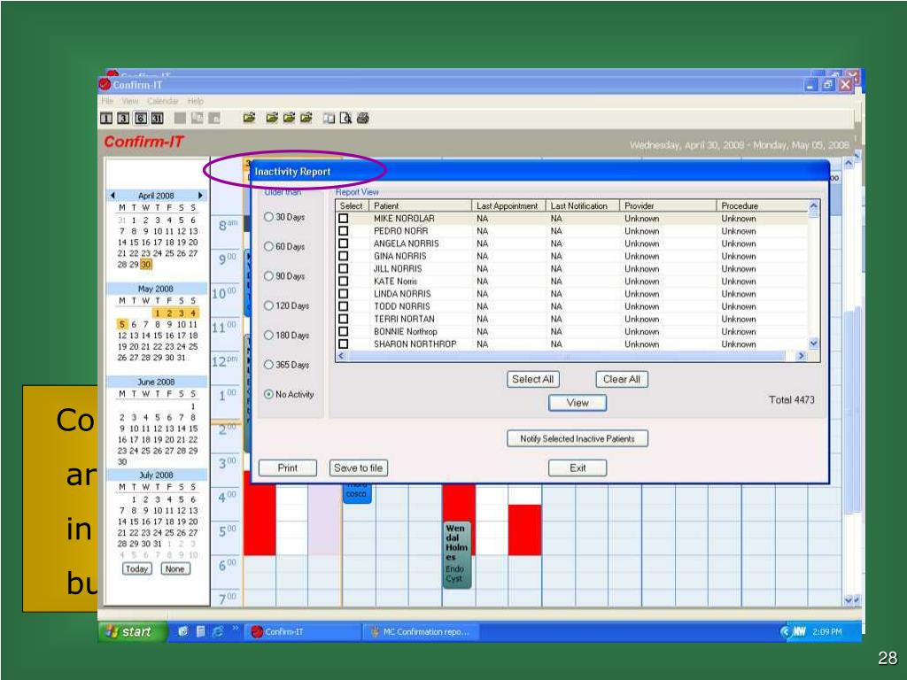Switch to the 1-day calendar view icon
Viewport: 907px width, 680px height.
(x=106, y=119)
